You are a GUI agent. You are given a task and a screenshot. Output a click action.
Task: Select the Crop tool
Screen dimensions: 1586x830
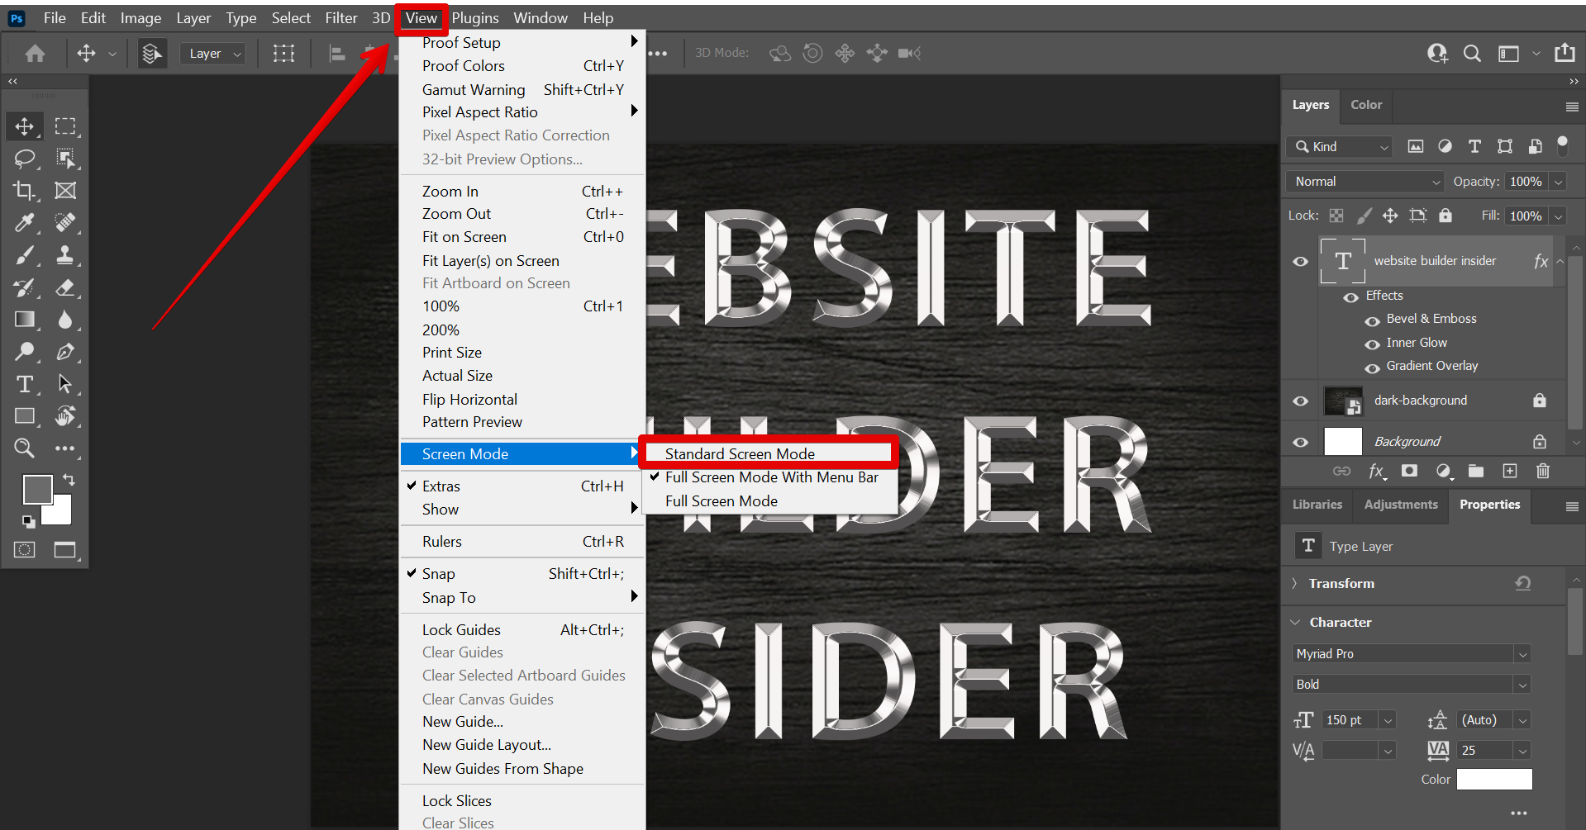[24, 191]
